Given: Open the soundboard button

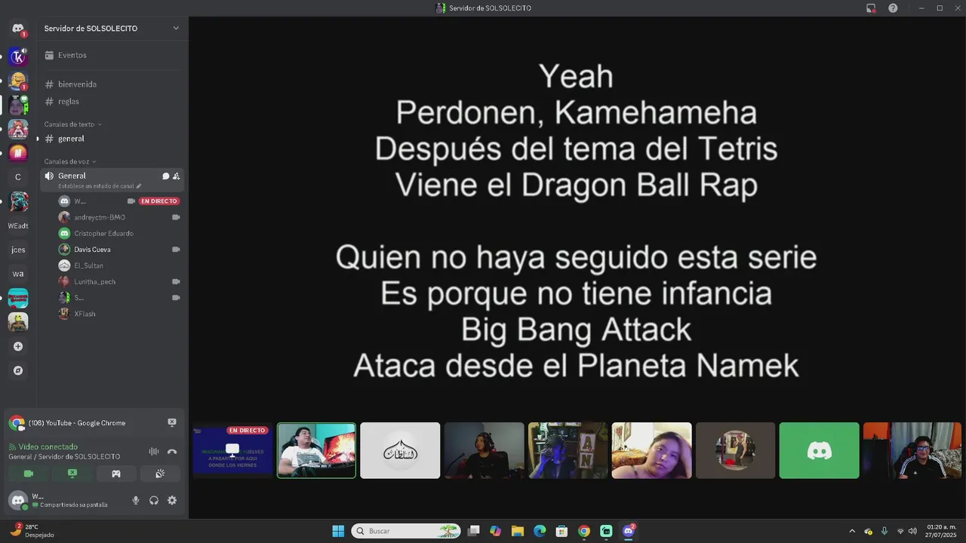Looking at the screenshot, I should (160, 474).
